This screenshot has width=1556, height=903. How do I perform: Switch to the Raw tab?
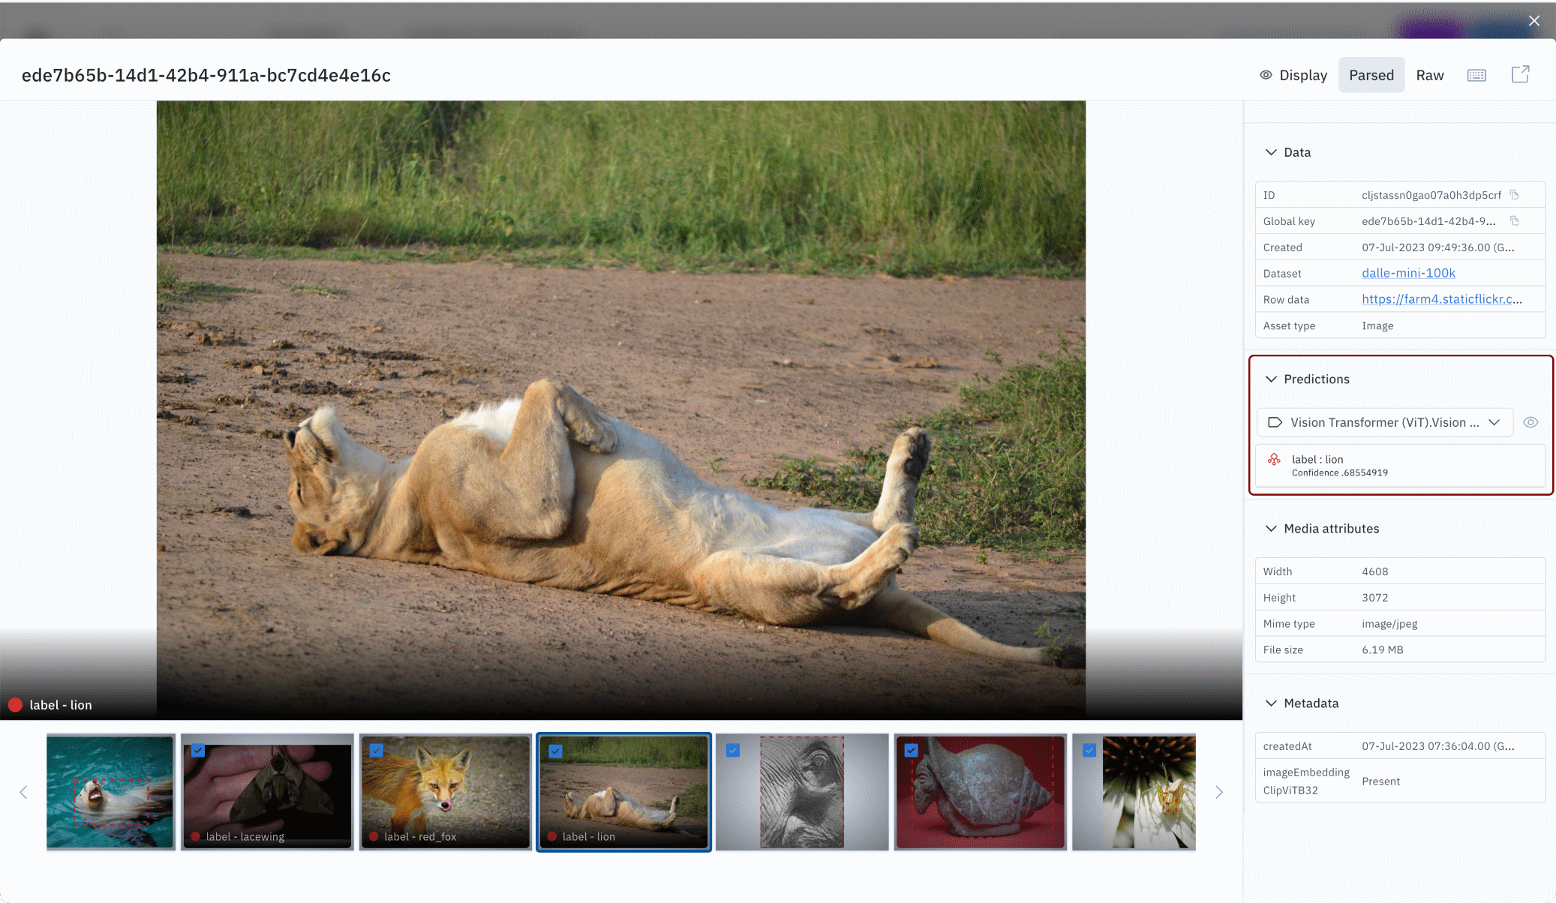(1429, 75)
